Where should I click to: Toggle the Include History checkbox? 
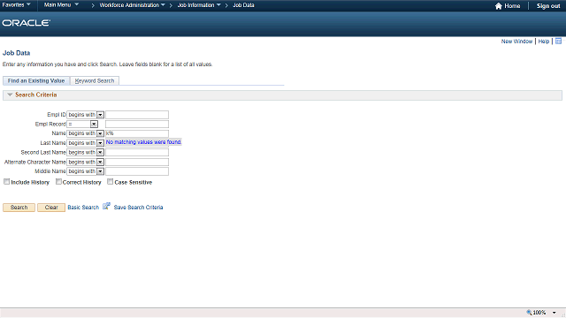pyautogui.click(x=6, y=182)
